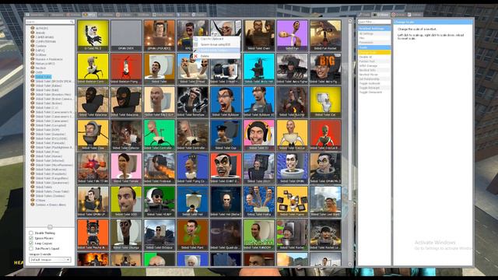Screen dimensions: 498x280
Task: Click the search magnifier icon above category list
Action: [72, 22]
